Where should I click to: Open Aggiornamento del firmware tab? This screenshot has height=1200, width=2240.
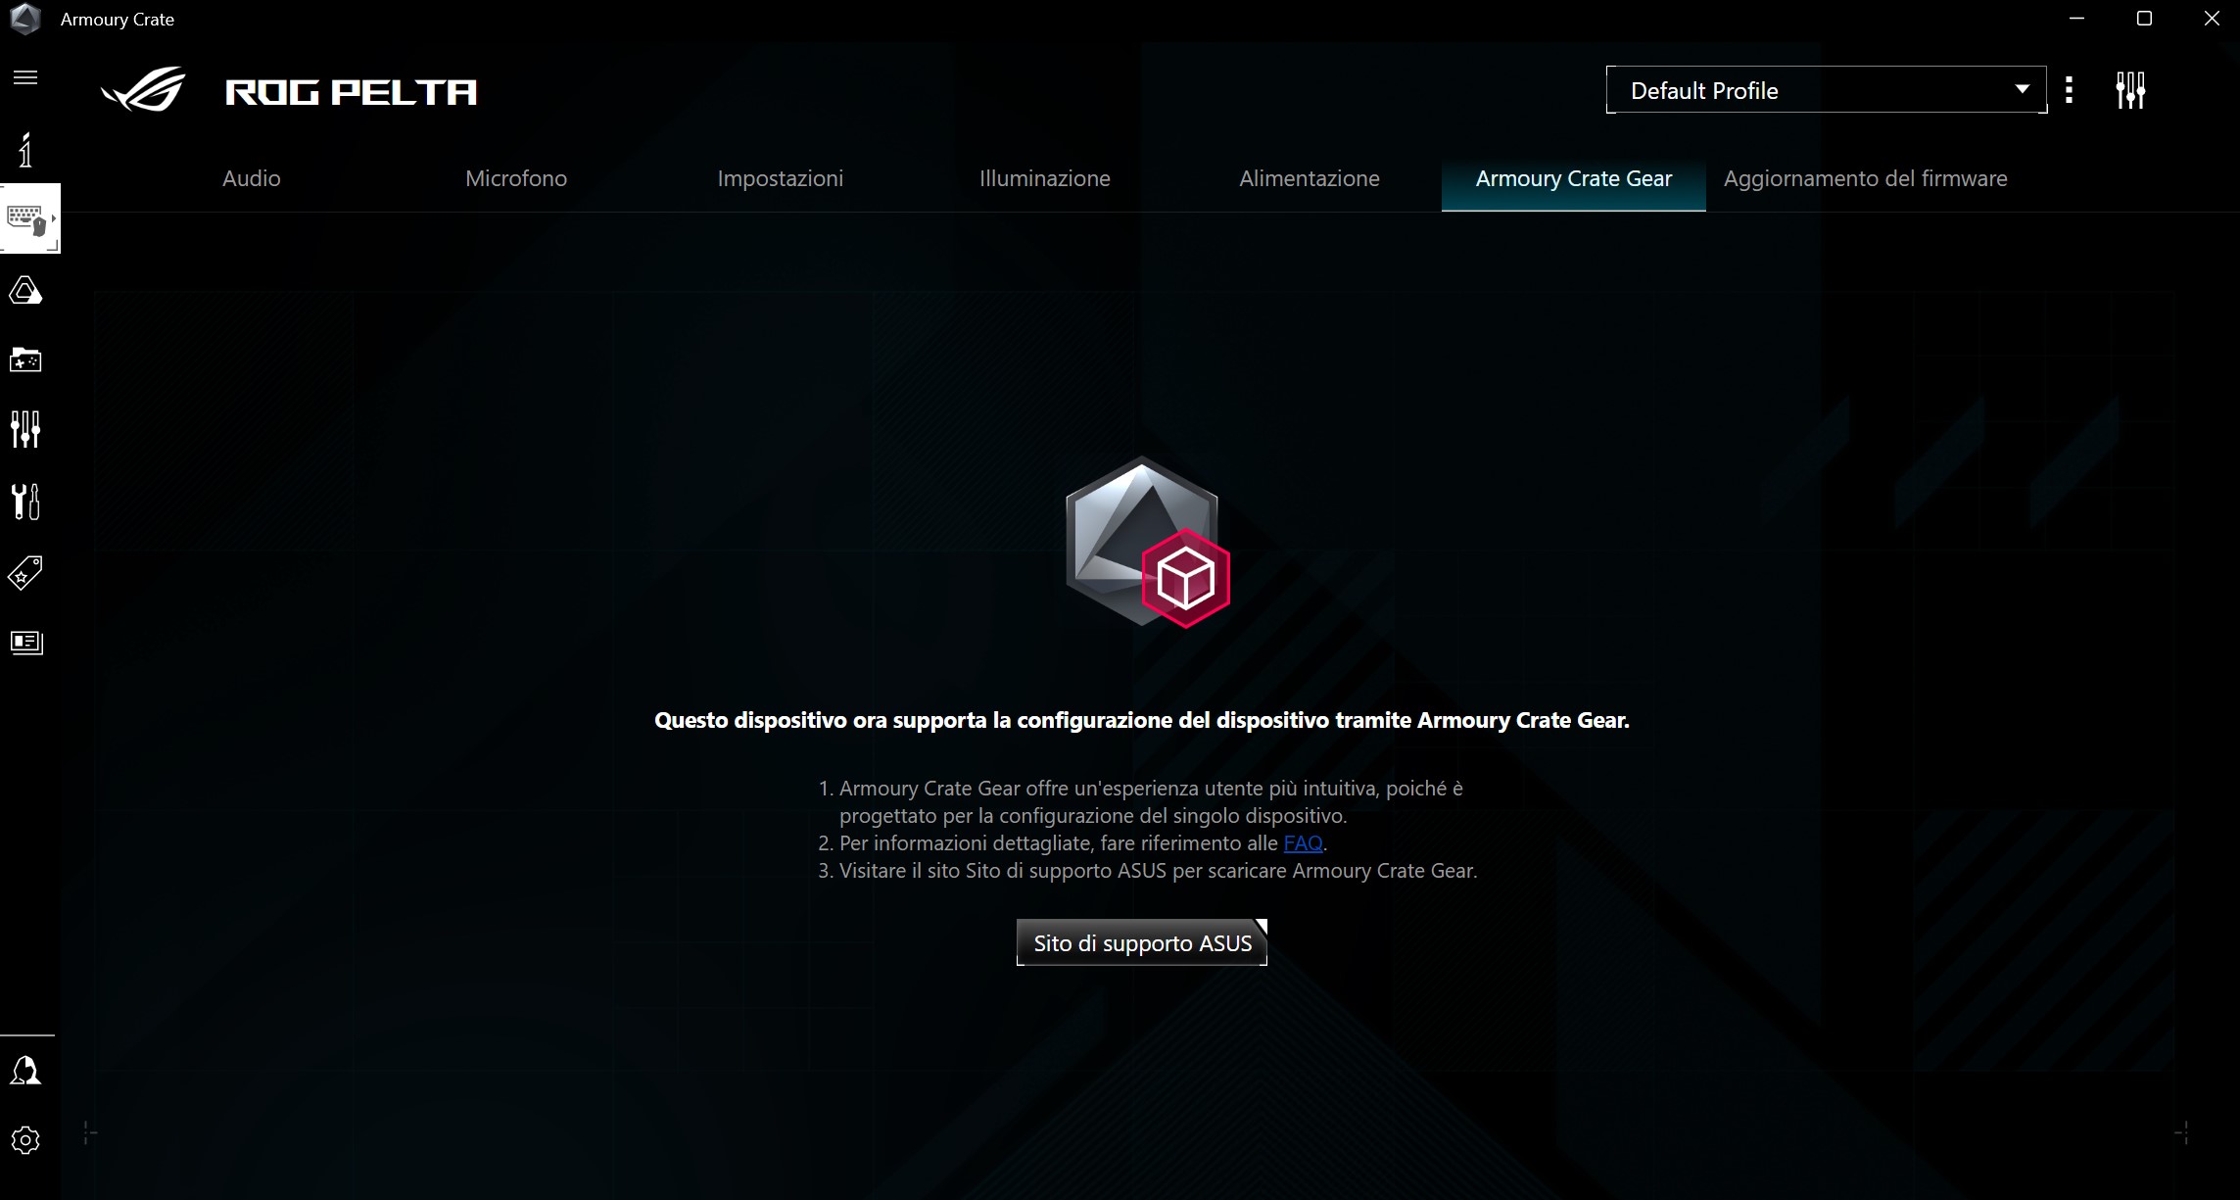coord(1866,179)
